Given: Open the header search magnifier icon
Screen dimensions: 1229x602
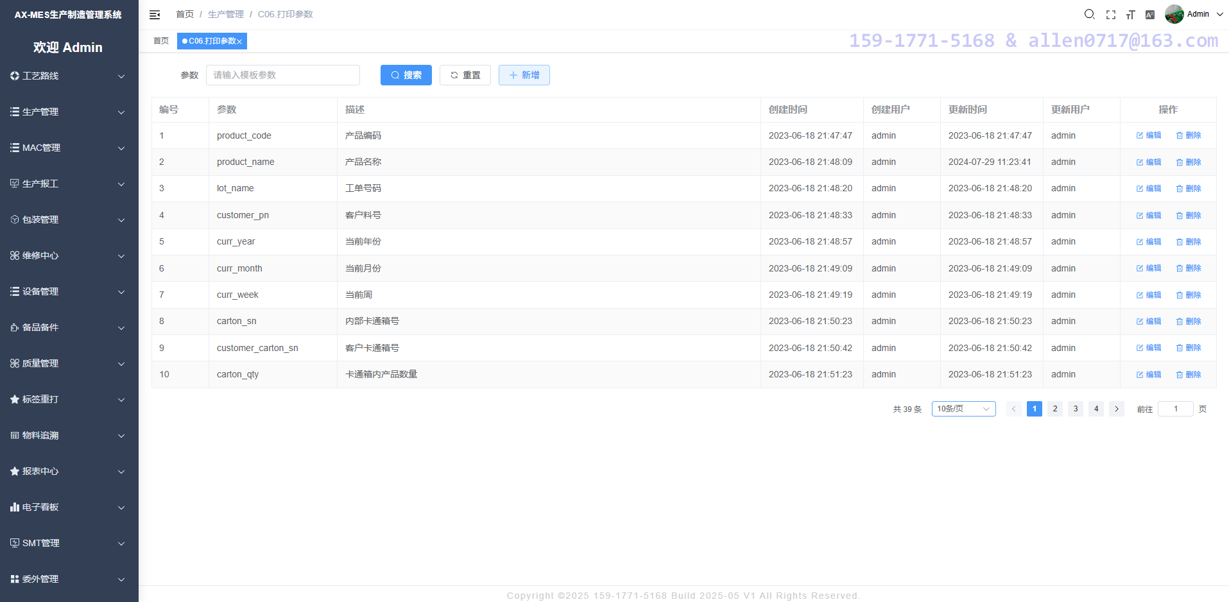Looking at the screenshot, I should [1089, 14].
